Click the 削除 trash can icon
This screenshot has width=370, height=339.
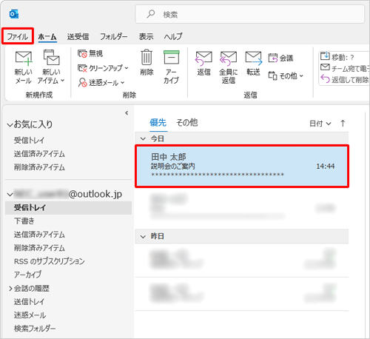147,57
